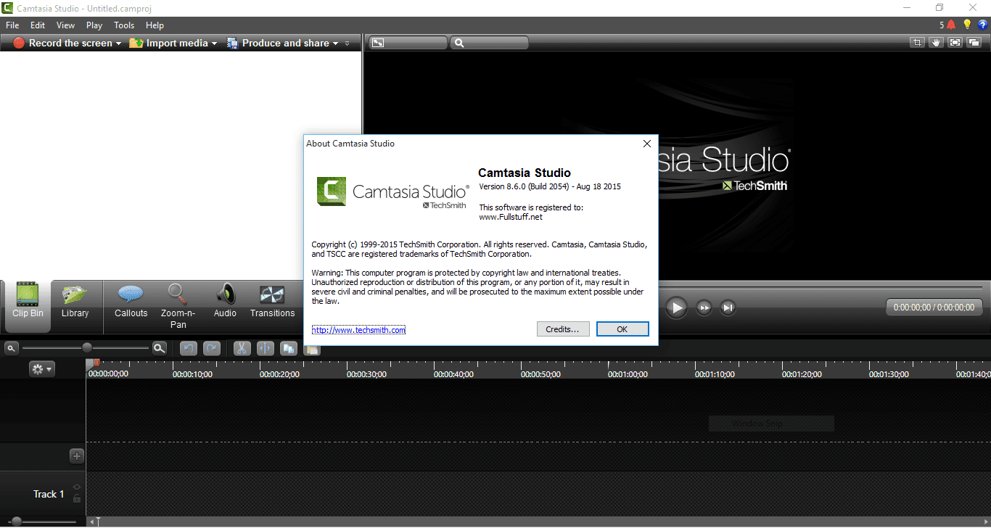991x528 pixels.
Task: Click the full screen preview icon
Action: (955, 43)
